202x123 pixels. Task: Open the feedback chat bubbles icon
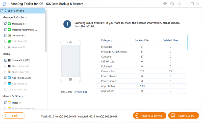[x=172, y=4]
